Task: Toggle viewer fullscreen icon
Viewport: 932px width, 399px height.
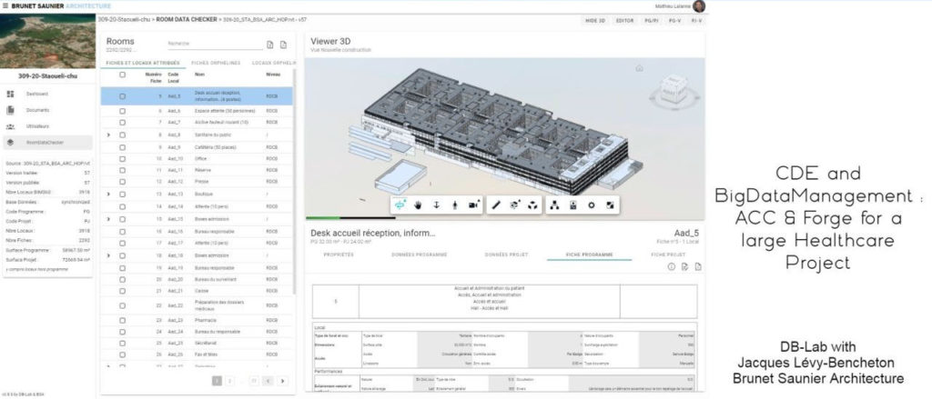Action: click(610, 204)
